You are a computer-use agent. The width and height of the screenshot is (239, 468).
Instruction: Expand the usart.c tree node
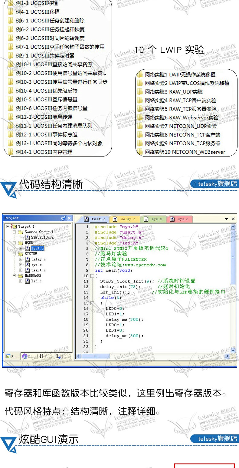tap(21, 270)
